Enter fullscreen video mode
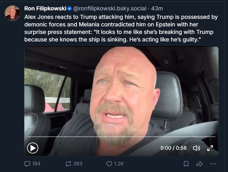The height and width of the screenshot is (172, 228). [x=210, y=148]
